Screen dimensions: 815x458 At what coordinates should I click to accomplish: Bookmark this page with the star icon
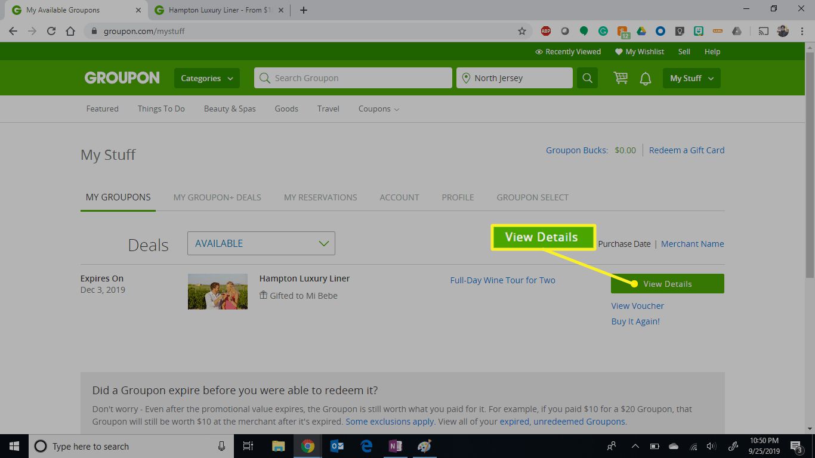(x=522, y=31)
